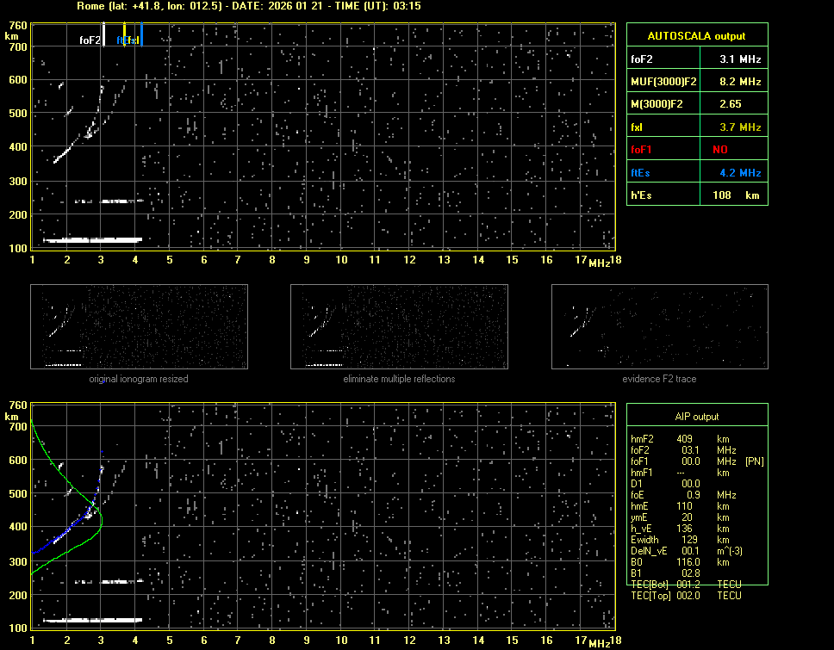Open the original ionogram resized thumbnail
Screen dimensions: 834x650
[x=139, y=326]
